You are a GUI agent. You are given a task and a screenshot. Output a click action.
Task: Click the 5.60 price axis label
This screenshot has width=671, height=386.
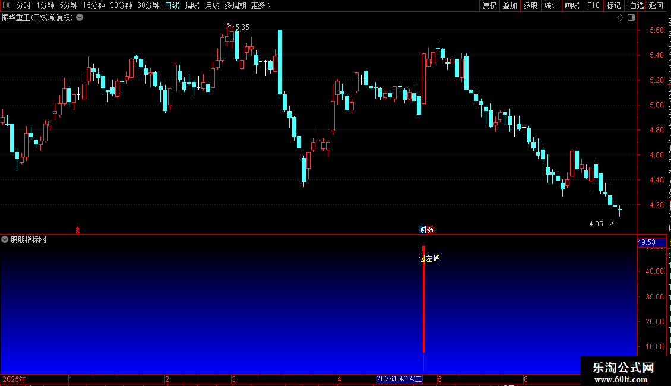[656, 30]
